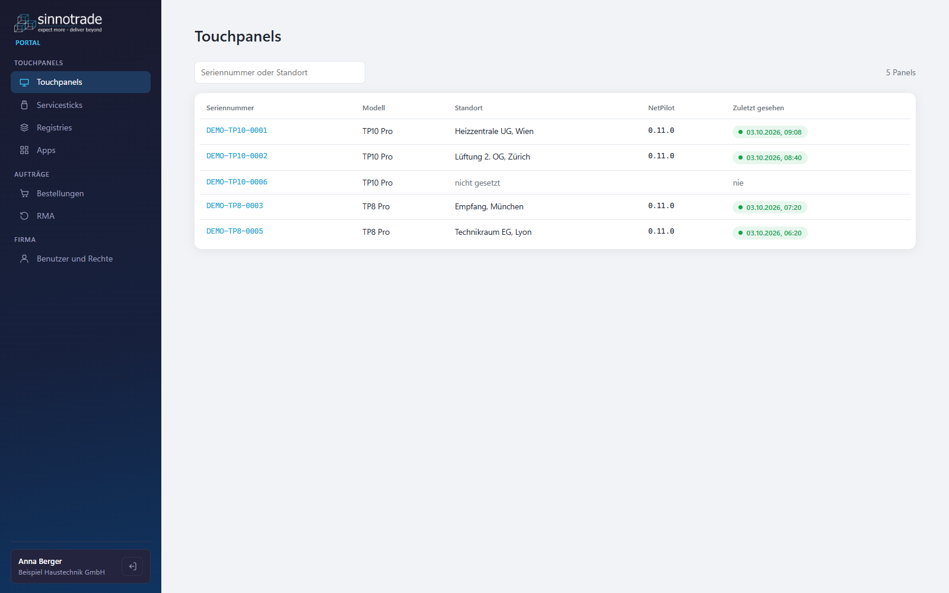
Task: Click the Zuletzt gesehen column header
Action: 758,108
